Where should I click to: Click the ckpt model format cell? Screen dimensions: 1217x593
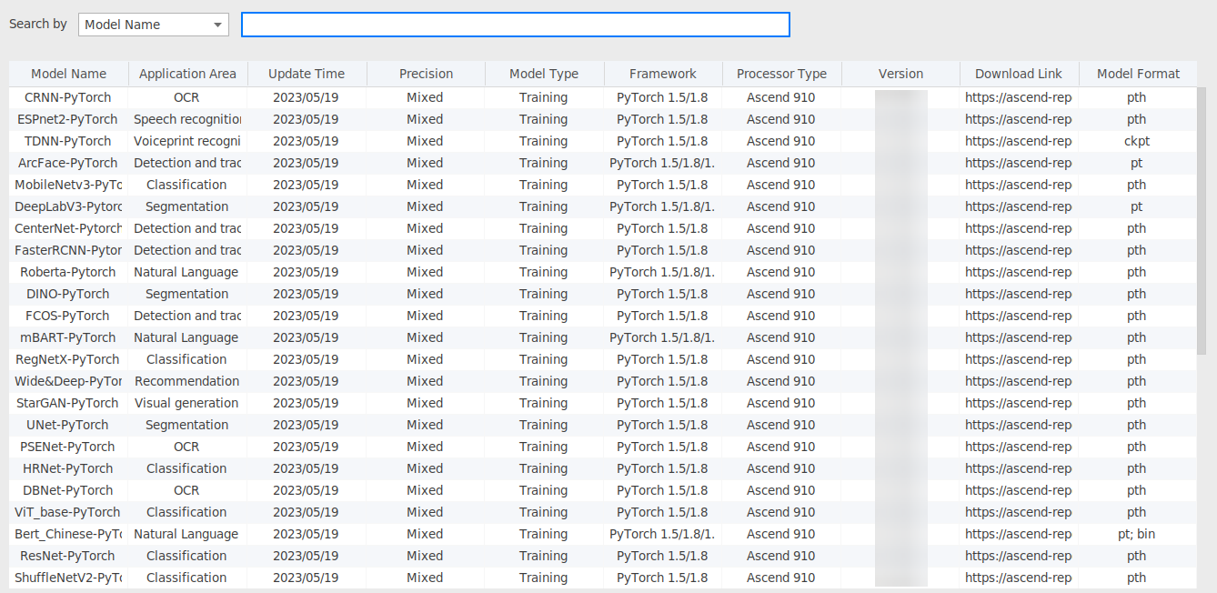click(1137, 141)
